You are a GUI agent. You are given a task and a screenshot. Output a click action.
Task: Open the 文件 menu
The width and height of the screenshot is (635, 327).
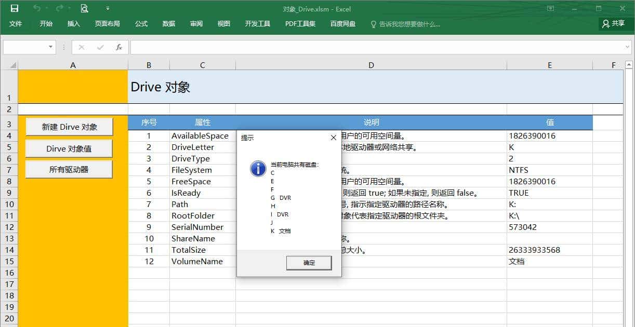pyautogui.click(x=16, y=23)
